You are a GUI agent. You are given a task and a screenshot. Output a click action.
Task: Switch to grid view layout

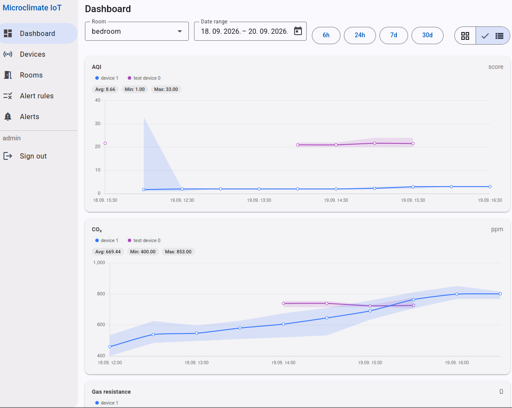tap(465, 36)
